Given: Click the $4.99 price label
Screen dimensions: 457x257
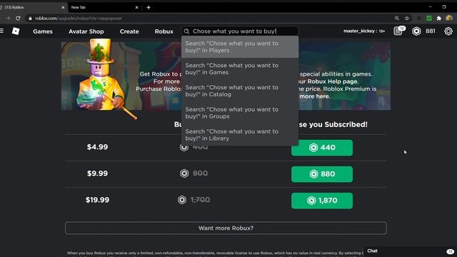Looking at the screenshot, I should pos(97,147).
